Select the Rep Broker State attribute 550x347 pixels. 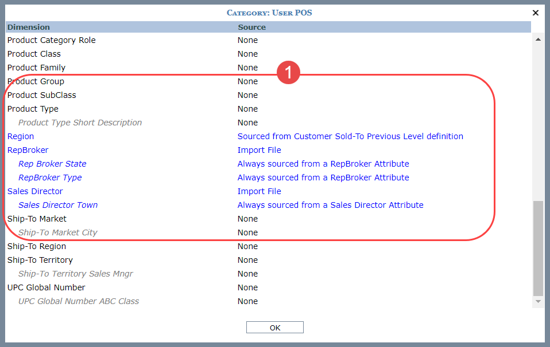point(52,164)
